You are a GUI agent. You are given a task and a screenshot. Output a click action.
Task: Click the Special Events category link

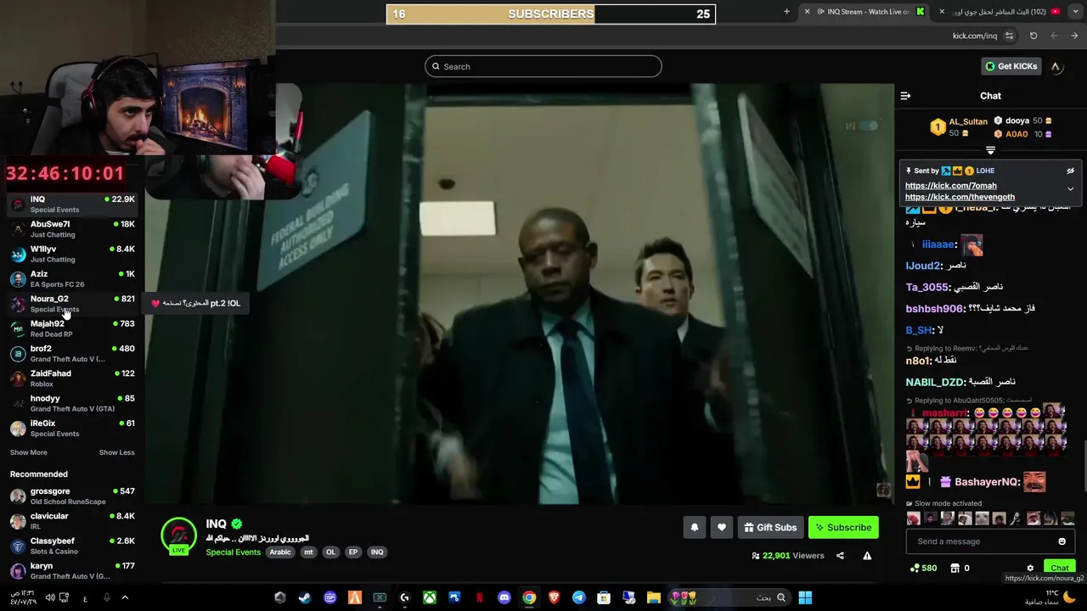pos(233,552)
